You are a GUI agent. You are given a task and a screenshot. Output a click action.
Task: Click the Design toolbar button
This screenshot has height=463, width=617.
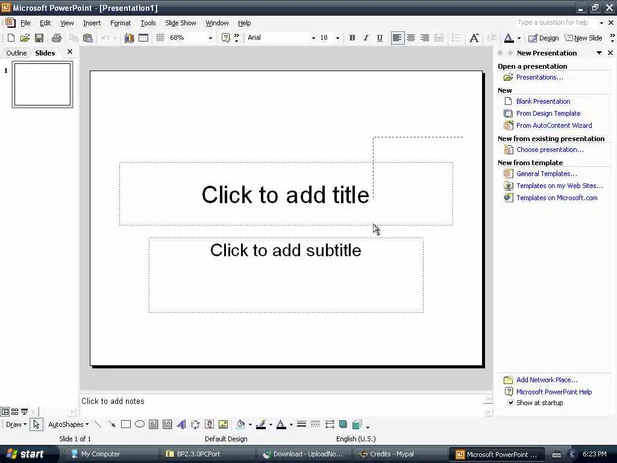543,38
